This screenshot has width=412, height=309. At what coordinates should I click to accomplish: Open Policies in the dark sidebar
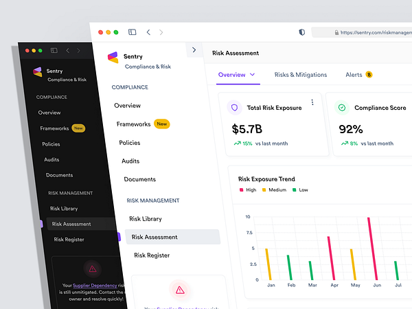[x=51, y=144]
